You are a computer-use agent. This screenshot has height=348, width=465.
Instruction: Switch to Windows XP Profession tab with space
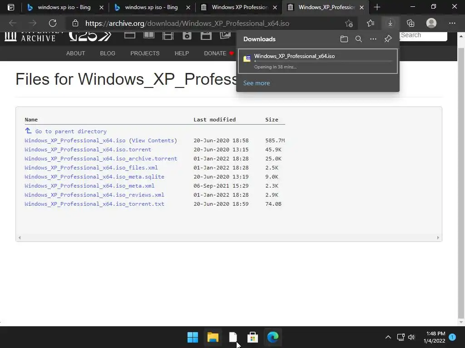click(239, 7)
